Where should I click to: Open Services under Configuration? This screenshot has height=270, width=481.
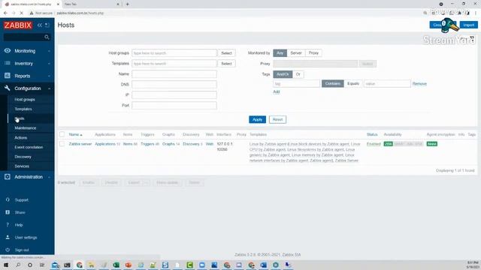(x=22, y=166)
